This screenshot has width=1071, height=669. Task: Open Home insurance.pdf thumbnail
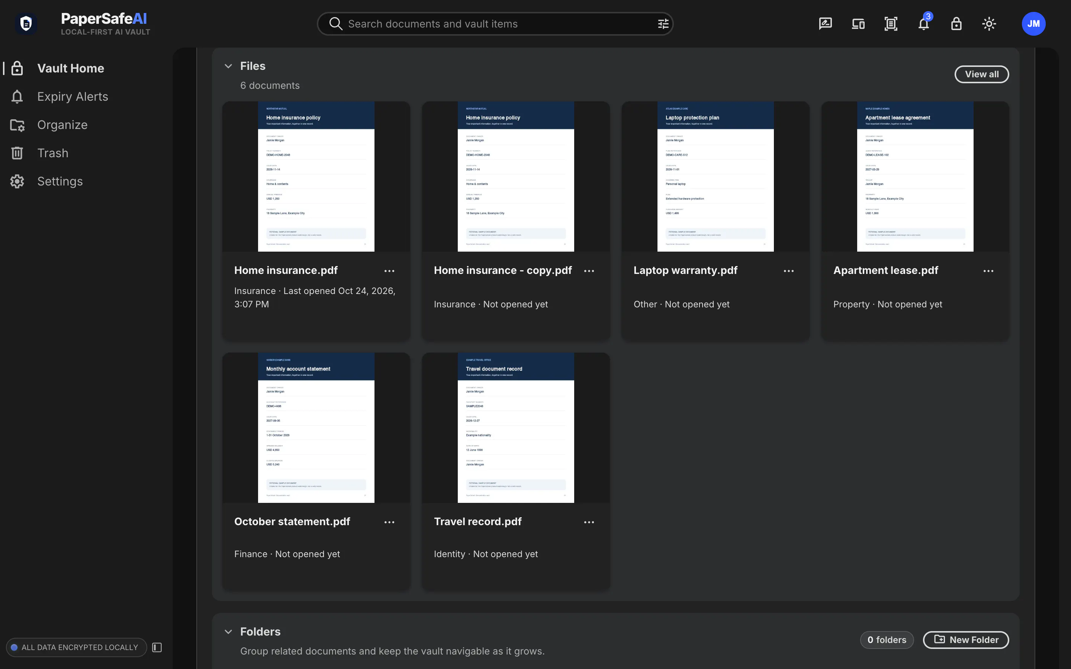316,177
